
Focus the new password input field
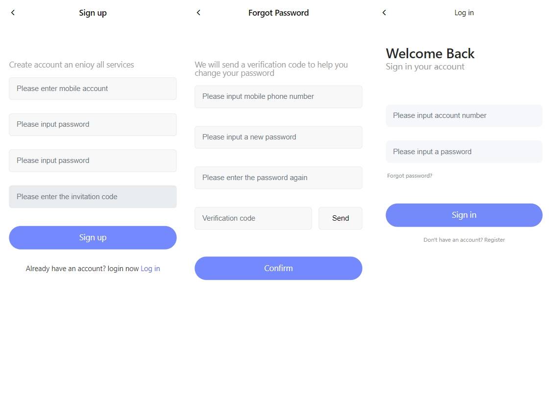click(278, 137)
